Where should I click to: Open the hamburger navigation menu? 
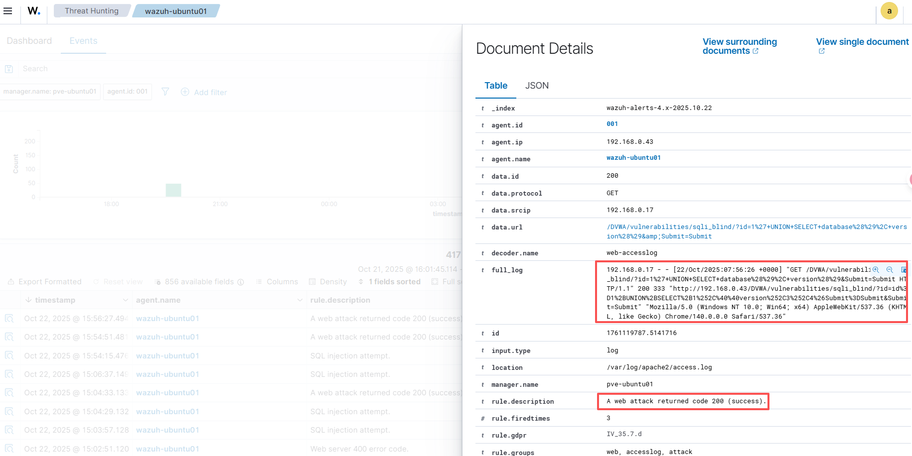pos(8,11)
